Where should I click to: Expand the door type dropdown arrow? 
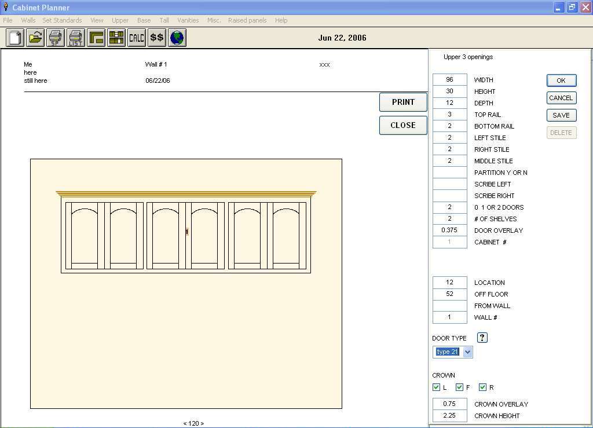click(x=467, y=352)
